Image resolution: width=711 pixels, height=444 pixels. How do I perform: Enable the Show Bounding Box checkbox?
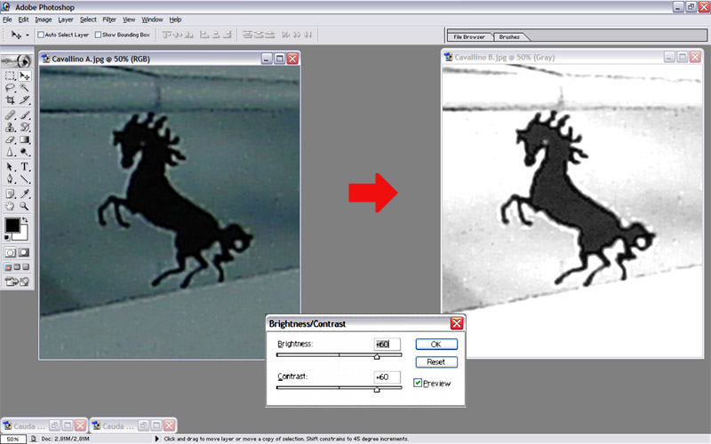(x=98, y=35)
